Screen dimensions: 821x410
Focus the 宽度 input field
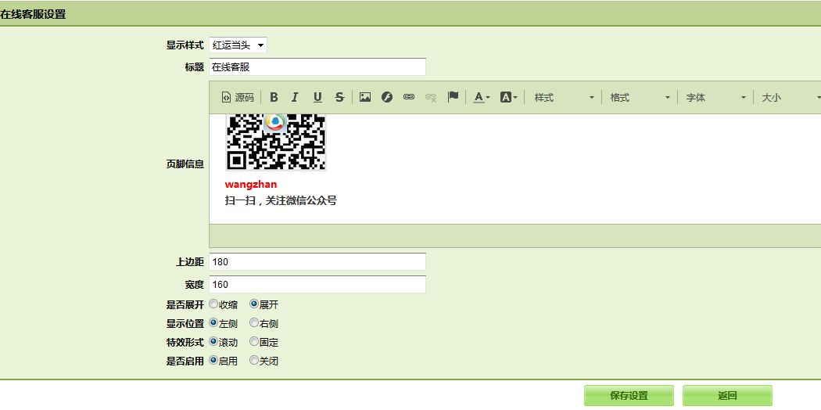pyautogui.click(x=317, y=284)
